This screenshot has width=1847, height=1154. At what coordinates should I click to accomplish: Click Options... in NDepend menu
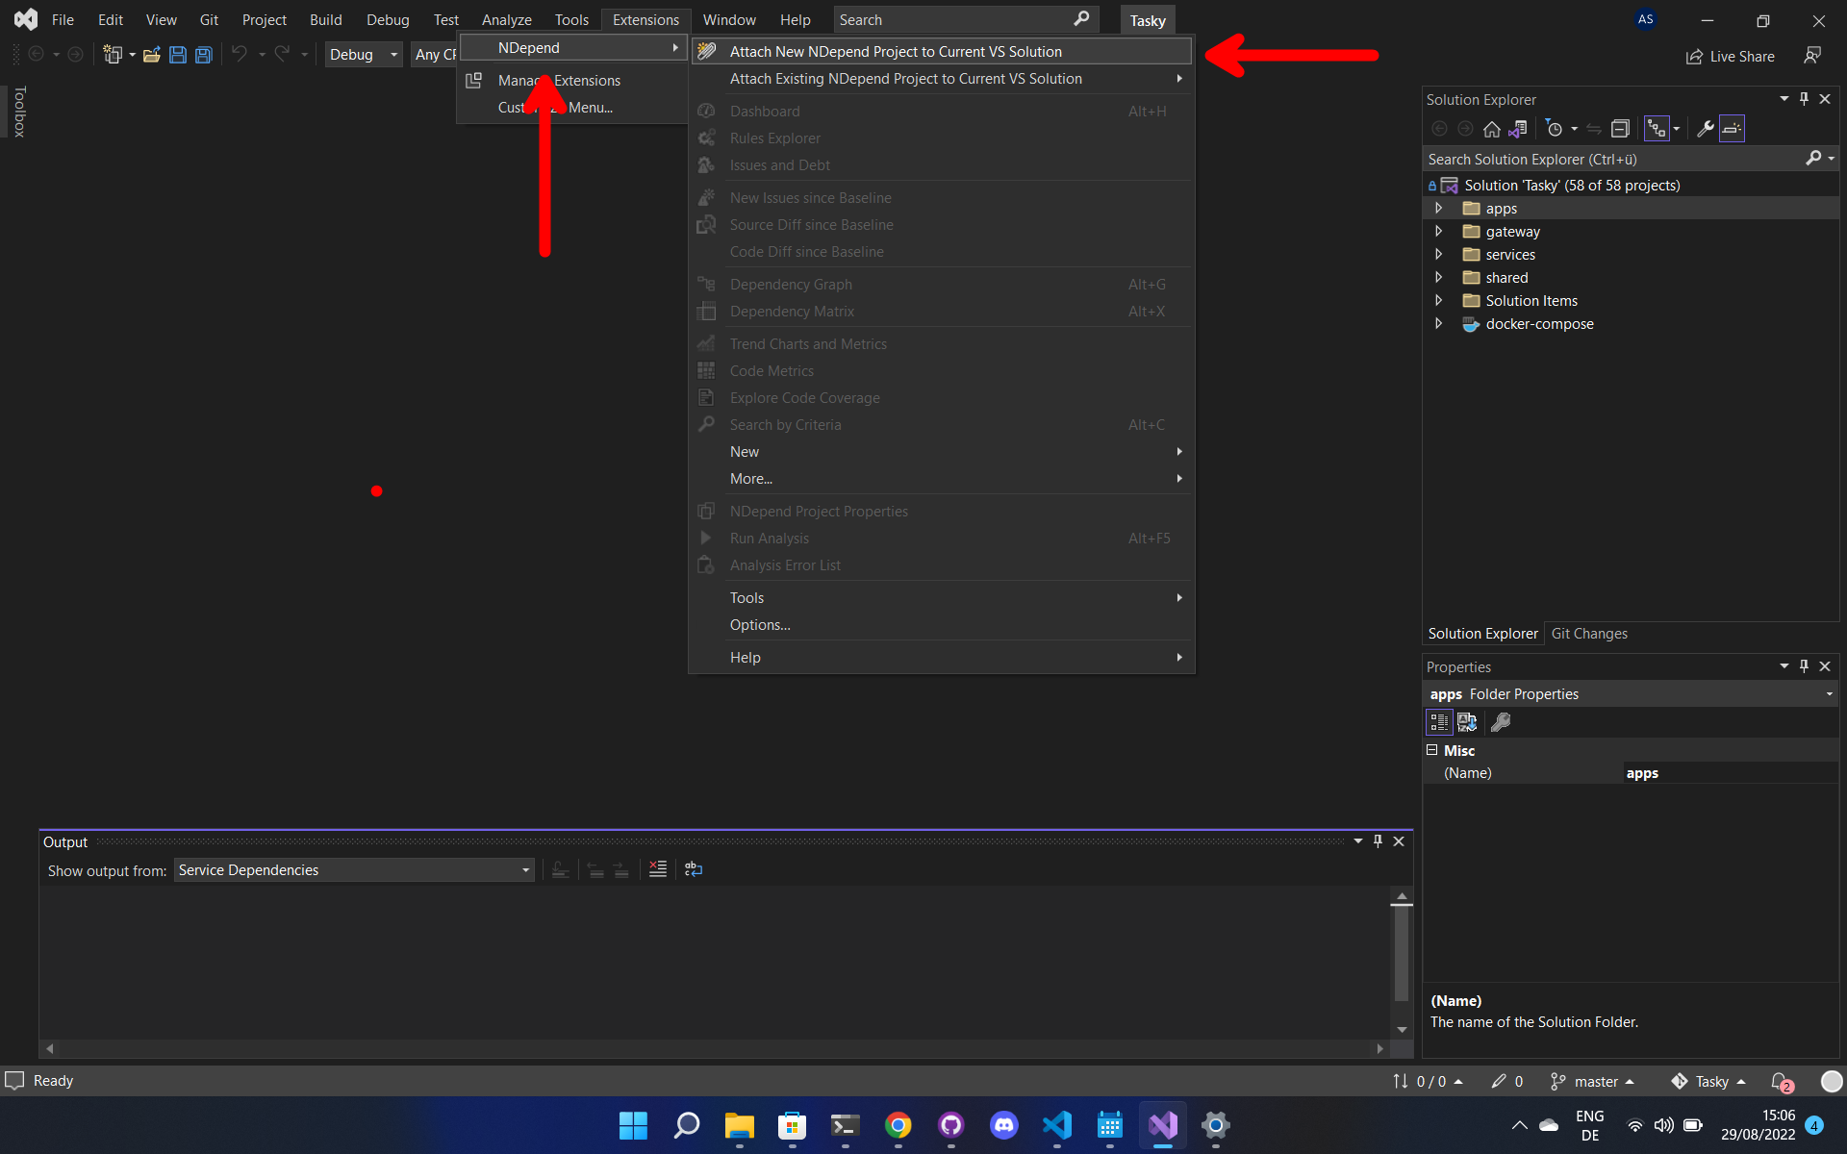[x=760, y=625]
